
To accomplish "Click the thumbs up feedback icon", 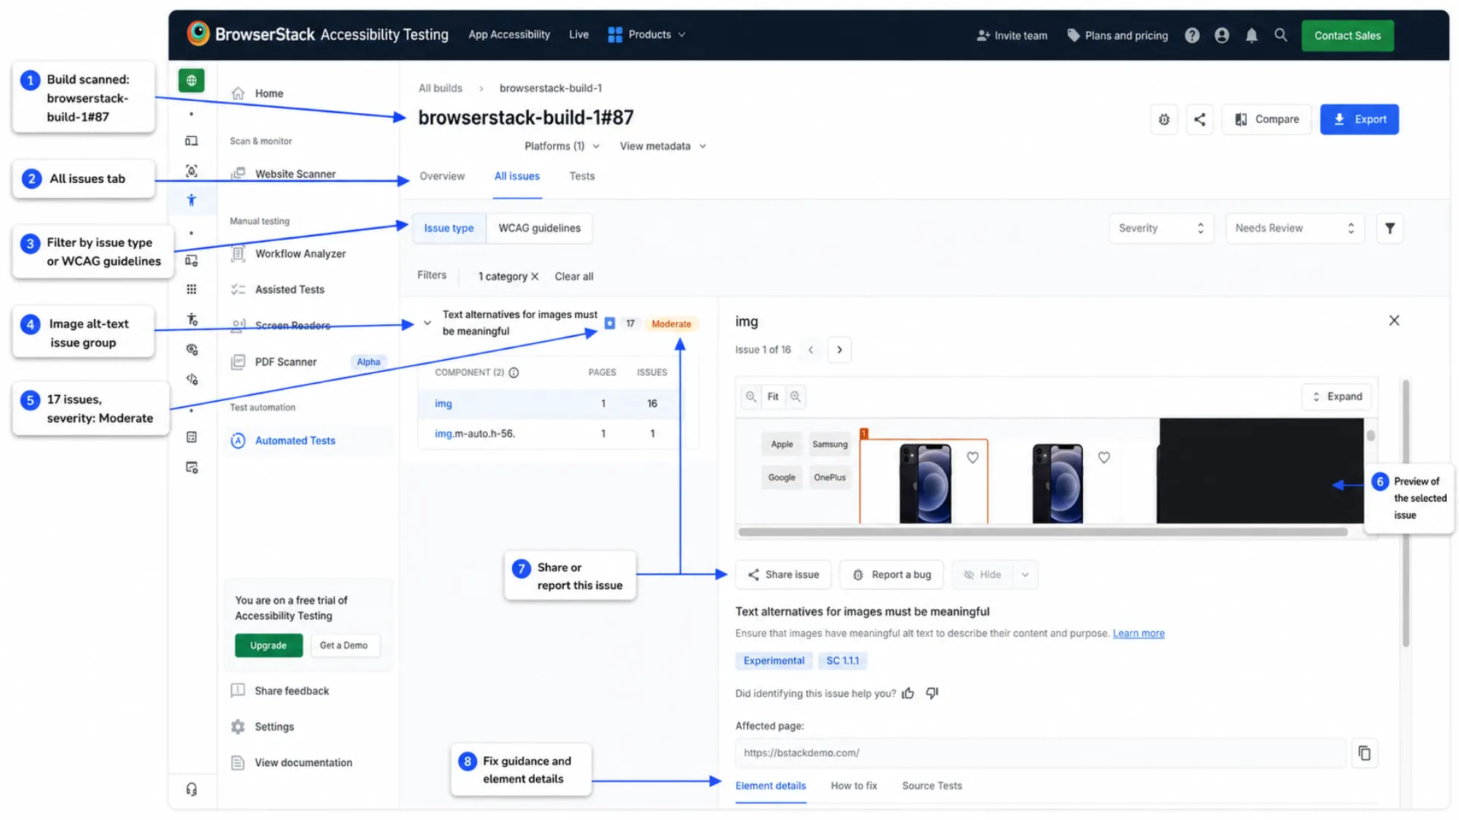I will click(x=907, y=693).
